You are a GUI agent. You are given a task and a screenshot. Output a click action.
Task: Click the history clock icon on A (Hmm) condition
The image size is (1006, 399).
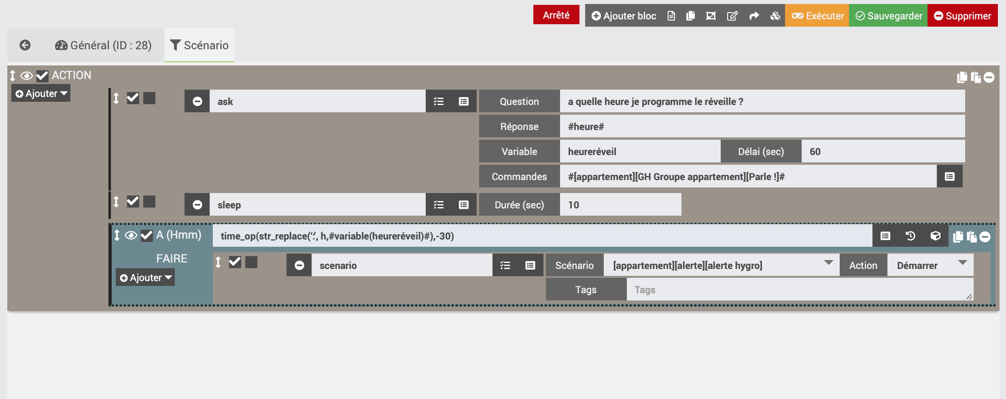click(910, 235)
